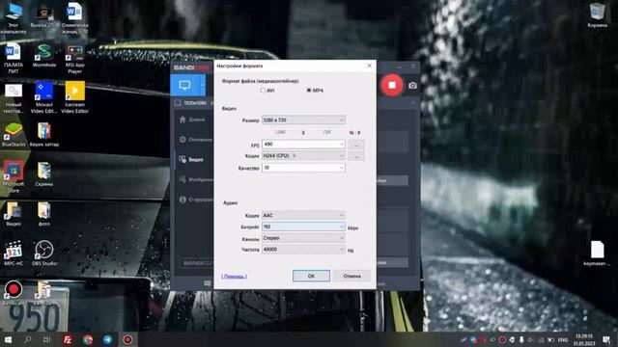Click the video height field showing 720
Viewport: 618px width, 347px height.
tap(326, 133)
